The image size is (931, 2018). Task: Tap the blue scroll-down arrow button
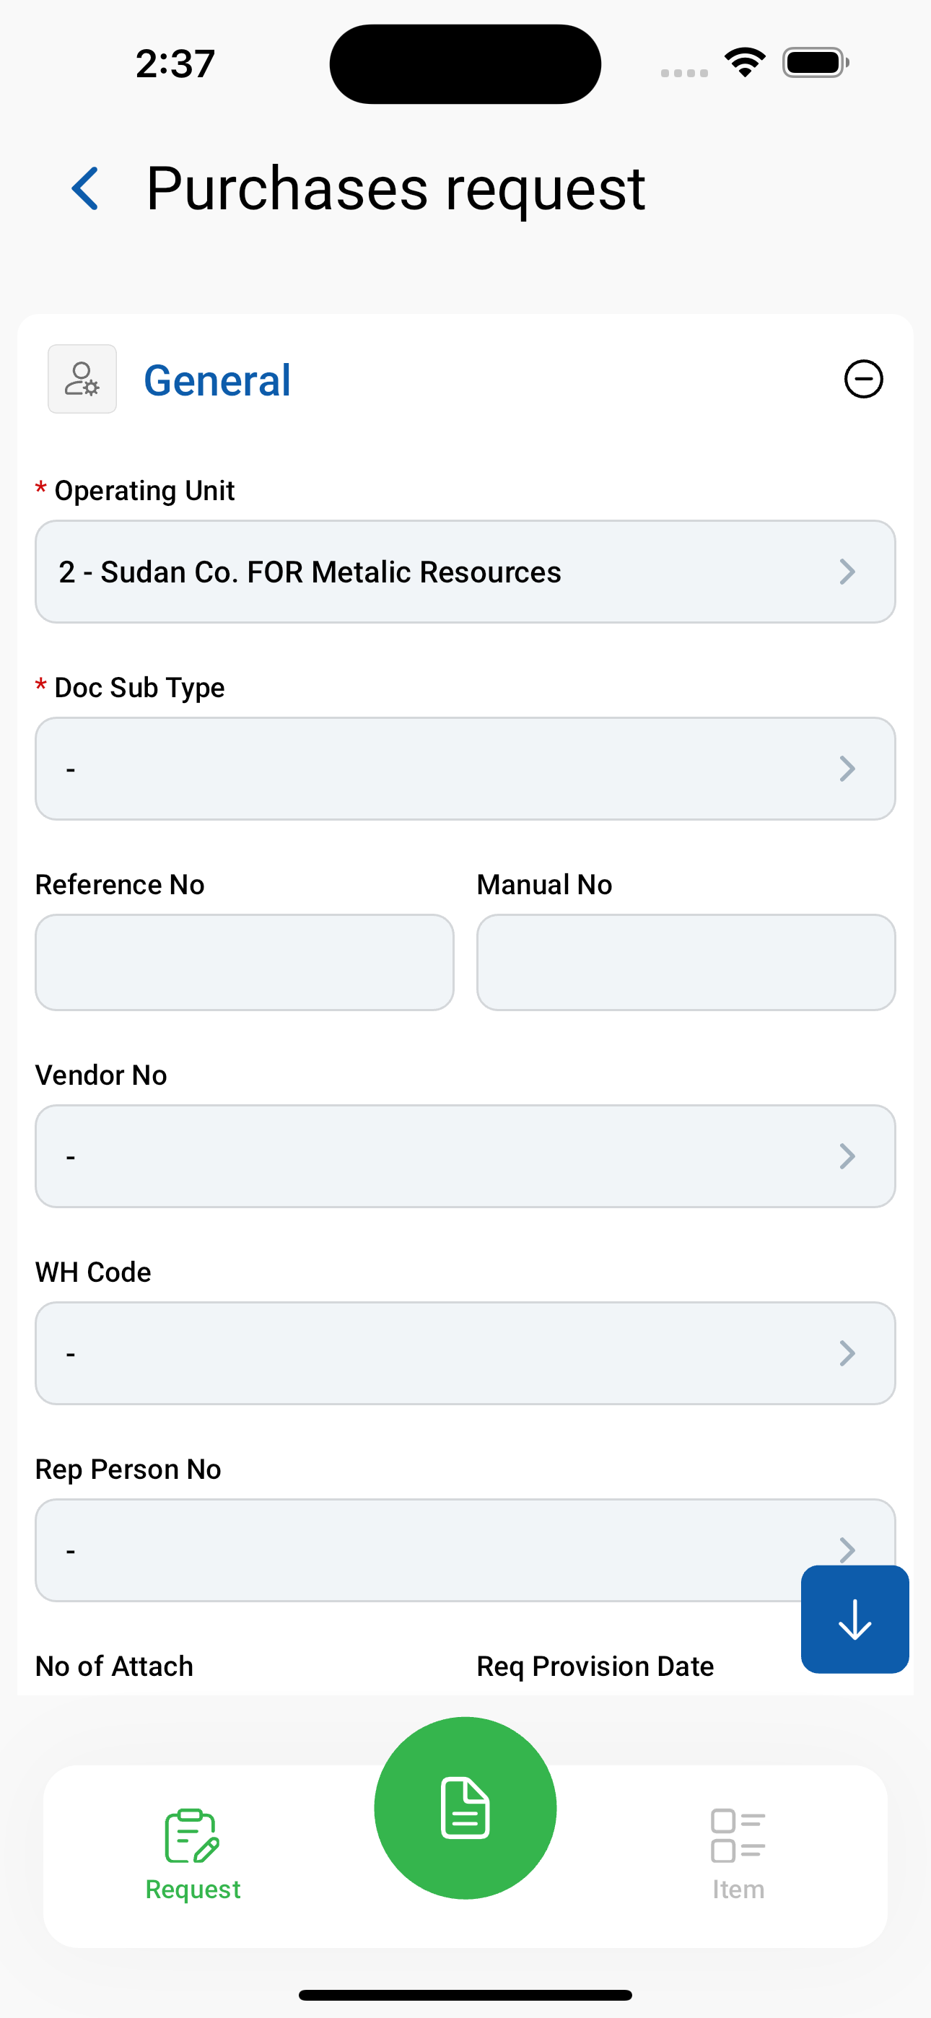[855, 1620]
